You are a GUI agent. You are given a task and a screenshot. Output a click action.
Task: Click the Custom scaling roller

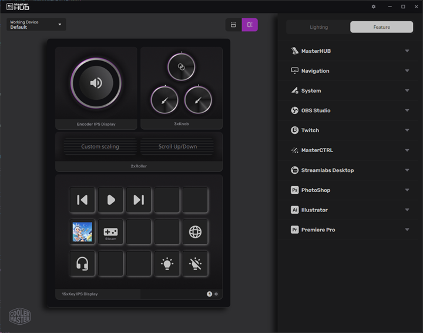pos(100,147)
